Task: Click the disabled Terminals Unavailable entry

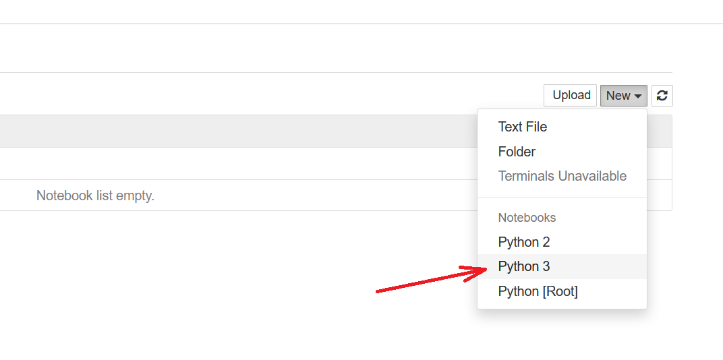Action: pos(562,176)
